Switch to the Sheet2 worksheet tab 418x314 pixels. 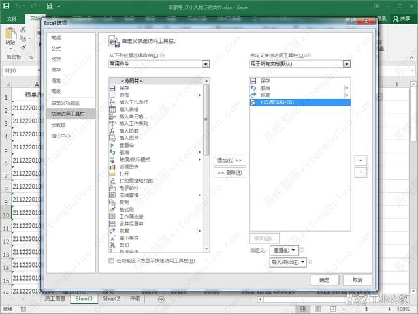(111, 298)
